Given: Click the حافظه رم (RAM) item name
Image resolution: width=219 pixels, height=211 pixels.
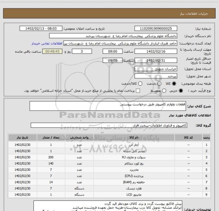Looking at the screenshot, I should (134, 182).
